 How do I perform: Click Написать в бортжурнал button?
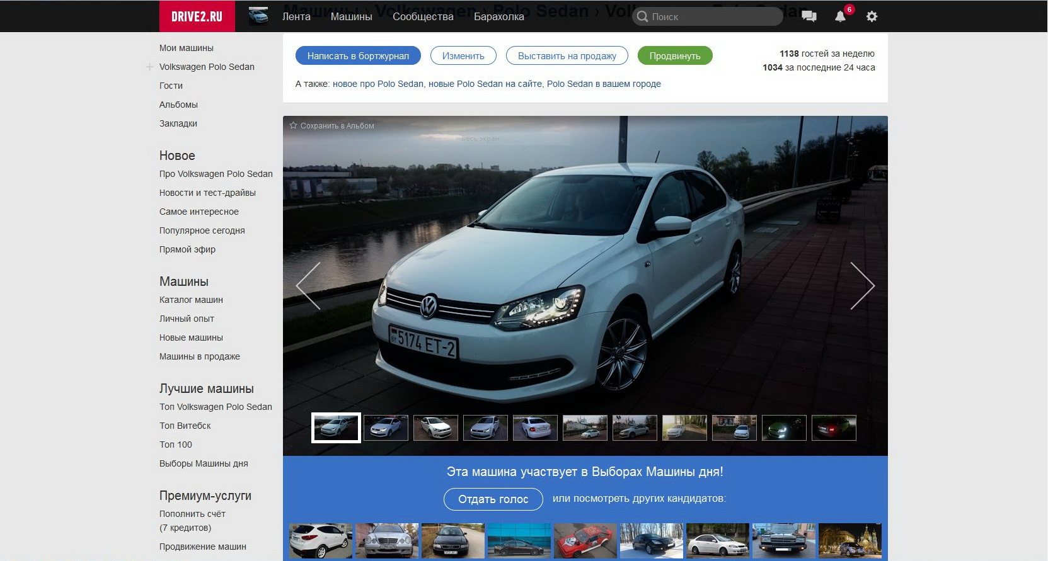coord(358,55)
